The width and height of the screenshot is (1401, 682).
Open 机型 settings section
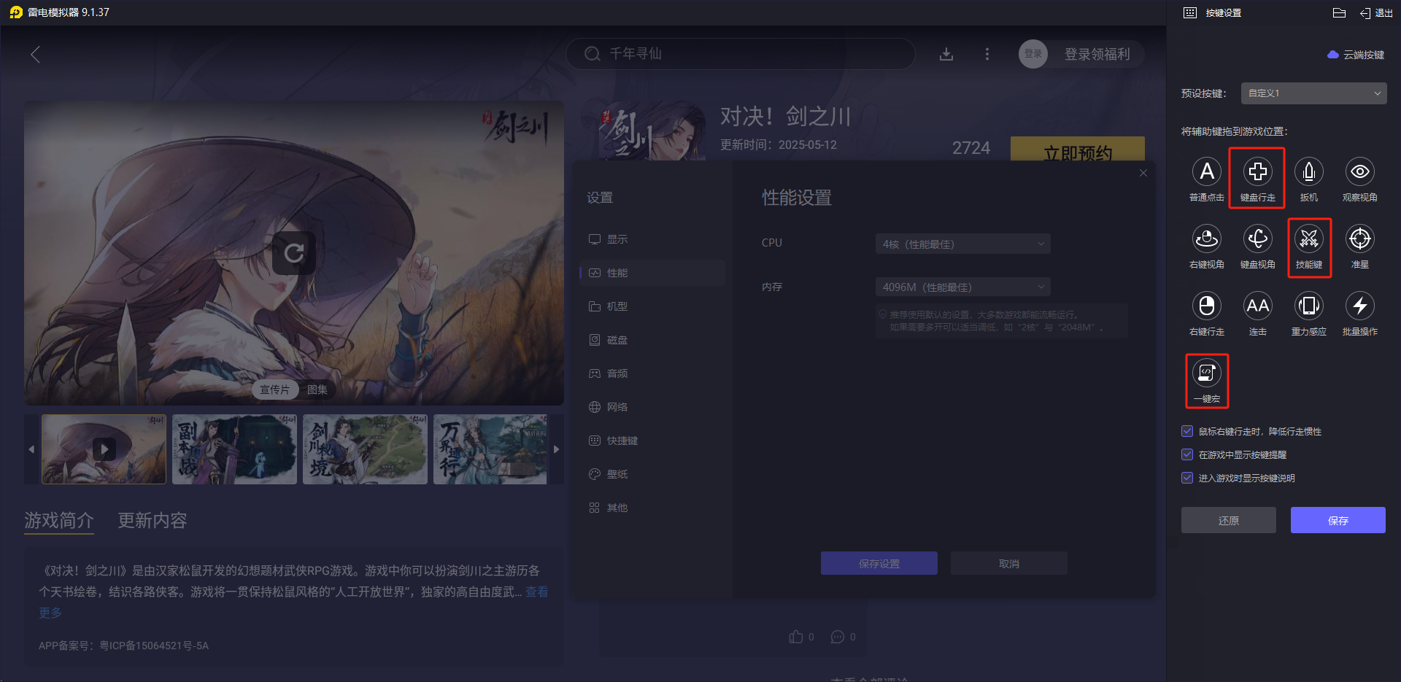(x=652, y=306)
